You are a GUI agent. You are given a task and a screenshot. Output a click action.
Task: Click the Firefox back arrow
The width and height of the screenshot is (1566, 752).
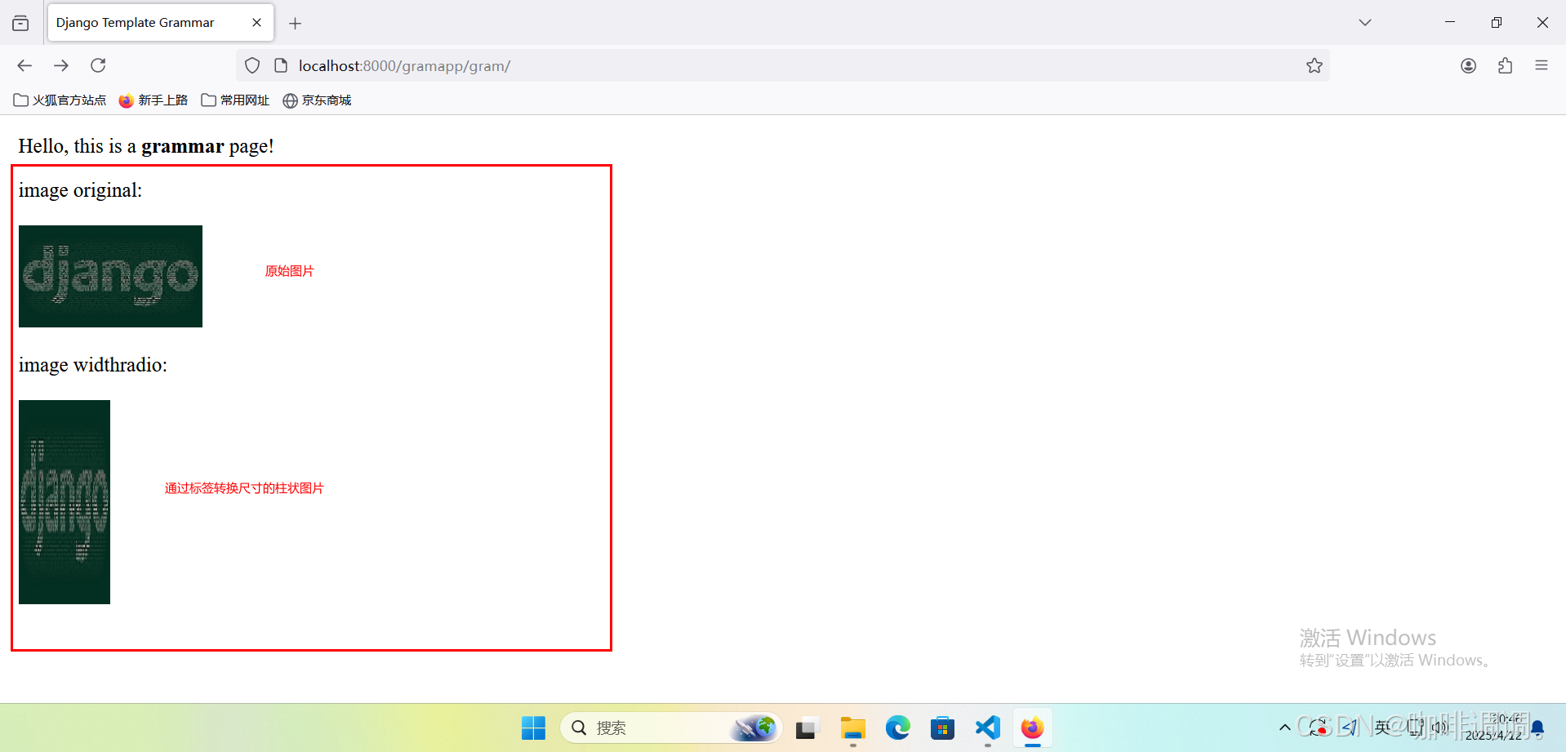[x=24, y=65]
